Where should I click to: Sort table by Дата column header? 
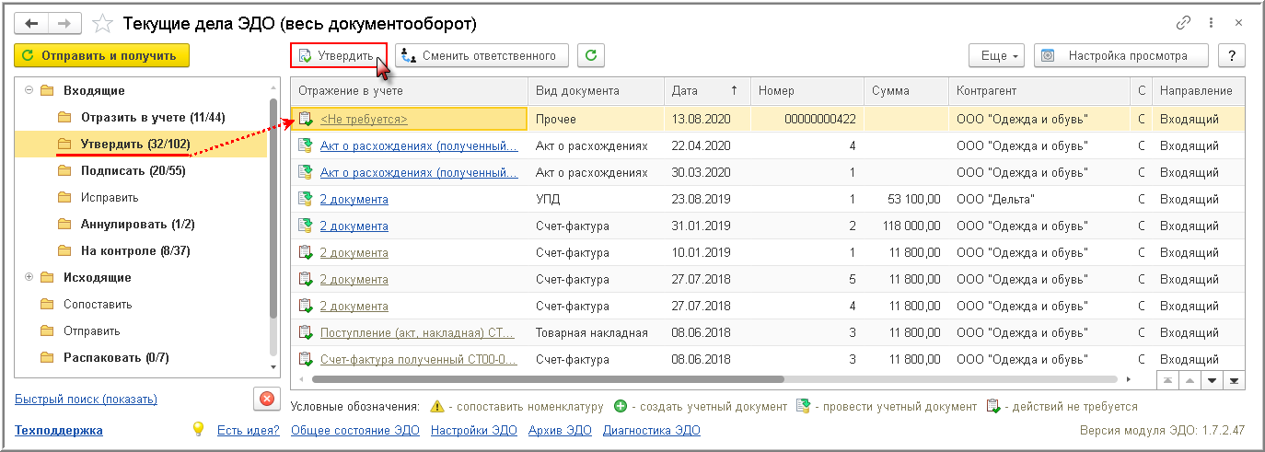point(703,90)
